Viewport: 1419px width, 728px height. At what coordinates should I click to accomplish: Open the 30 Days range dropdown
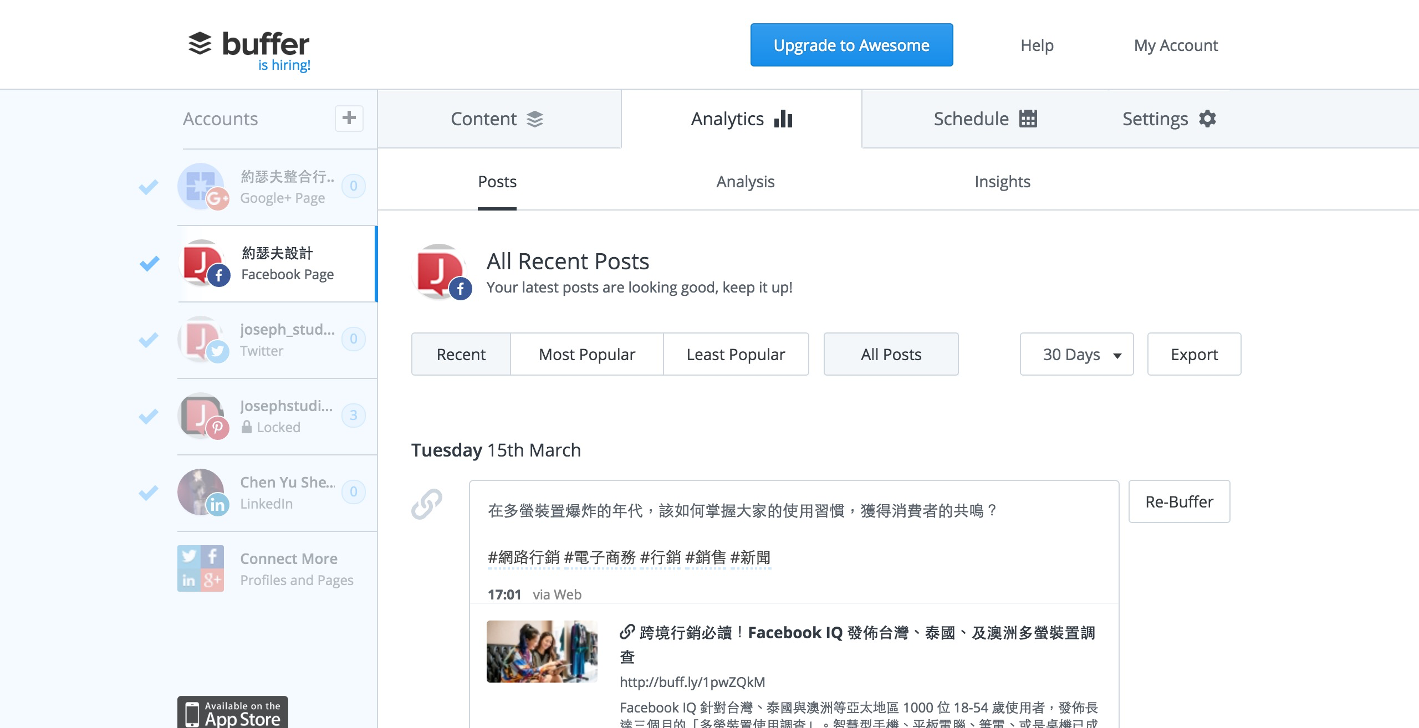point(1076,354)
